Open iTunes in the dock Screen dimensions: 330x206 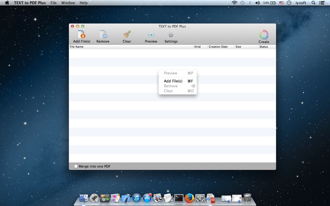pyautogui.click(x=137, y=198)
